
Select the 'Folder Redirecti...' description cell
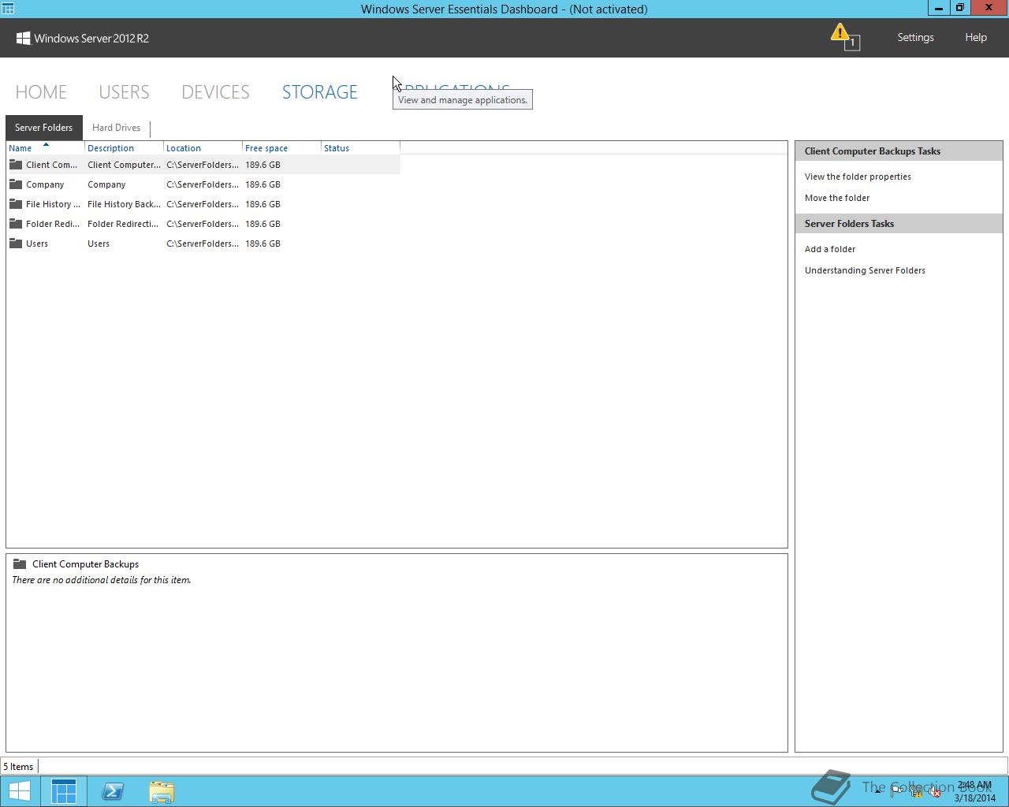pos(123,224)
